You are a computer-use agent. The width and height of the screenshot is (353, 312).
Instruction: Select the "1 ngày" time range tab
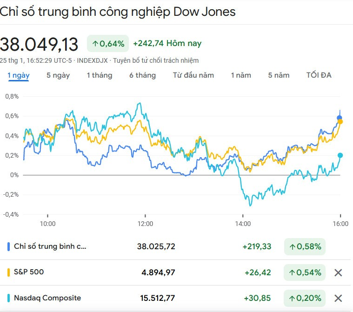(18, 75)
